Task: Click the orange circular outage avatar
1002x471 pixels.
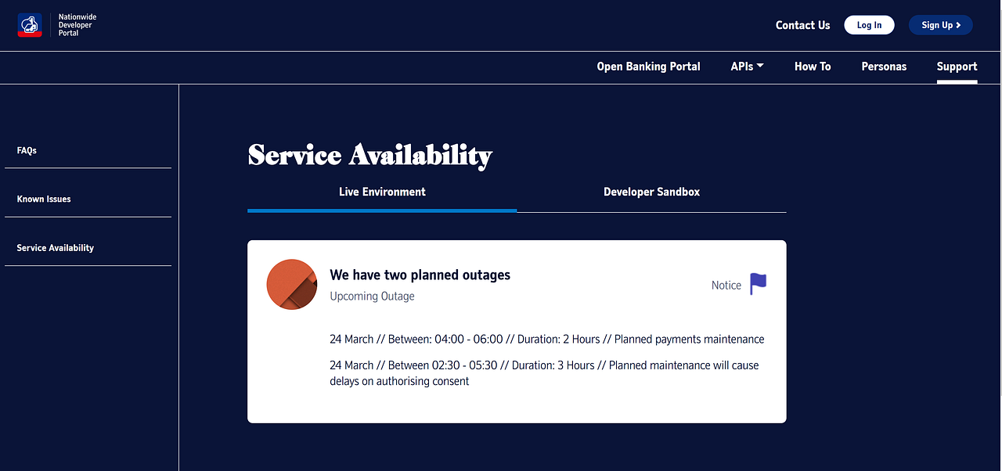Action: click(291, 284)
